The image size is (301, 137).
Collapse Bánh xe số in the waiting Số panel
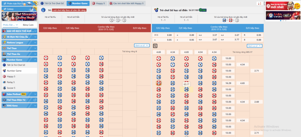coord(142,45)
